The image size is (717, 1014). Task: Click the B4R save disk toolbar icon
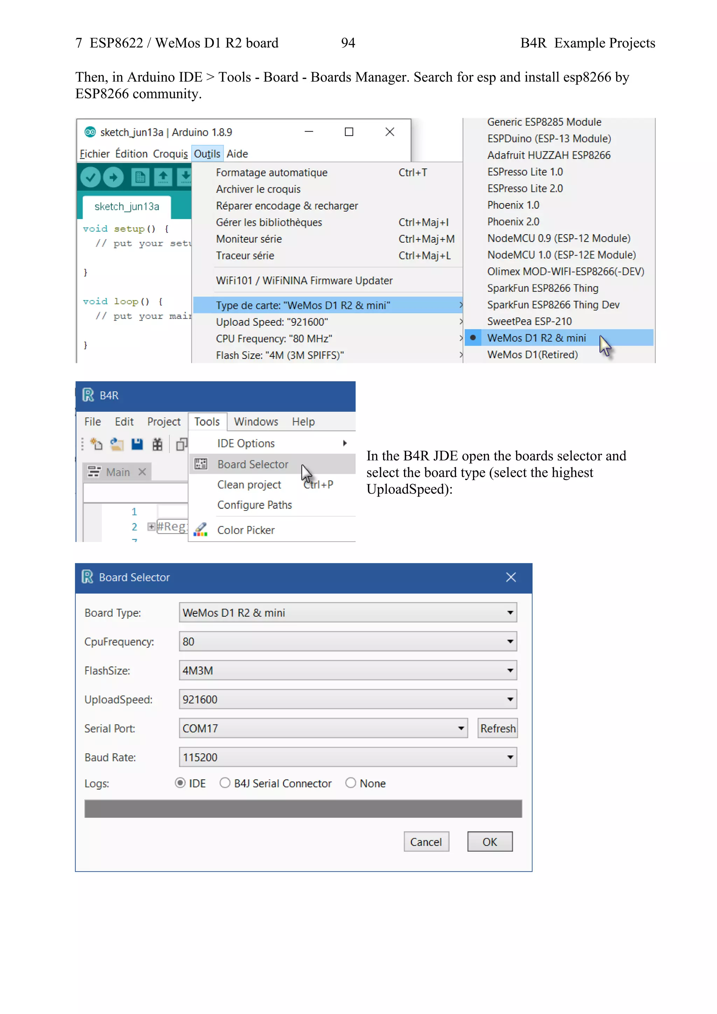[137, 444]
